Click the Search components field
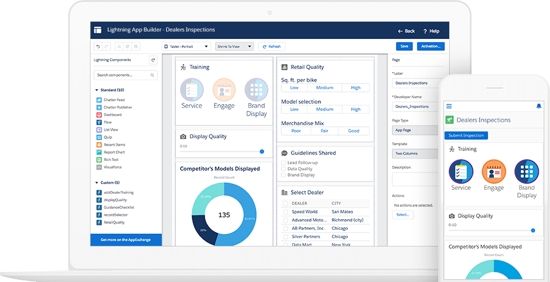Screen dimensions: 550x282 pyautogui.click(x=125, y=75)
